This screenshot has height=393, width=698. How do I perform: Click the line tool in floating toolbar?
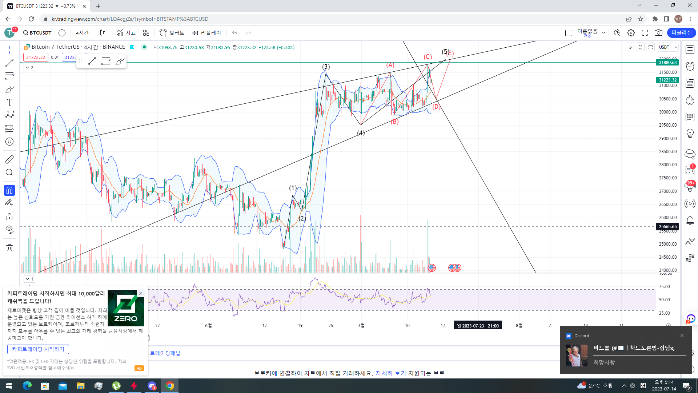(x=92, y=61)
